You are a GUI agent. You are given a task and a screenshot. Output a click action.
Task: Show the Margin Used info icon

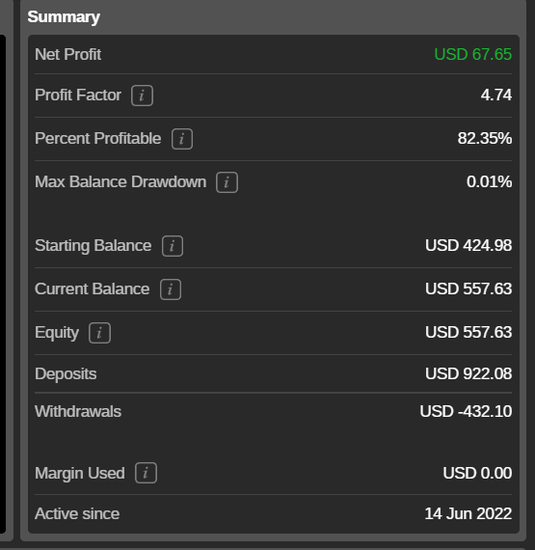[x=146, y=473]
